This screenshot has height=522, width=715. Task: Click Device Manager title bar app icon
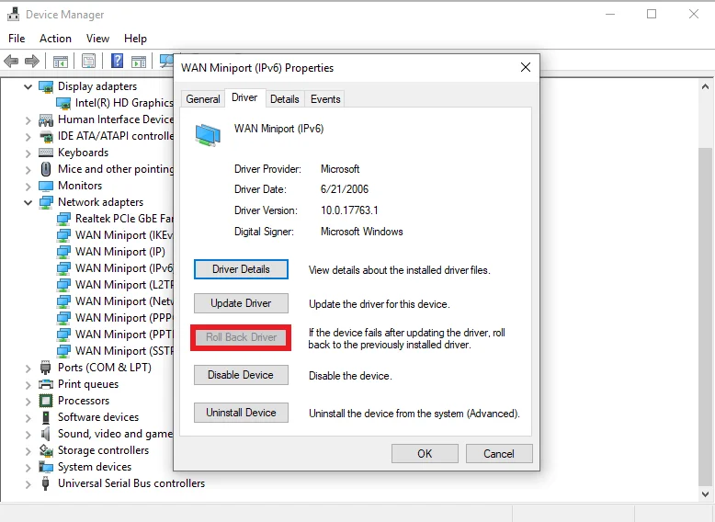tap(14, 14)
